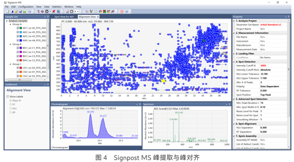
Task: Click the magenta color swatch for B03
Action: point(21,56)
